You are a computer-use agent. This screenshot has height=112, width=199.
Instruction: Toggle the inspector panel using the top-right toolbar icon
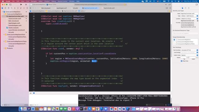pos(197,4)
